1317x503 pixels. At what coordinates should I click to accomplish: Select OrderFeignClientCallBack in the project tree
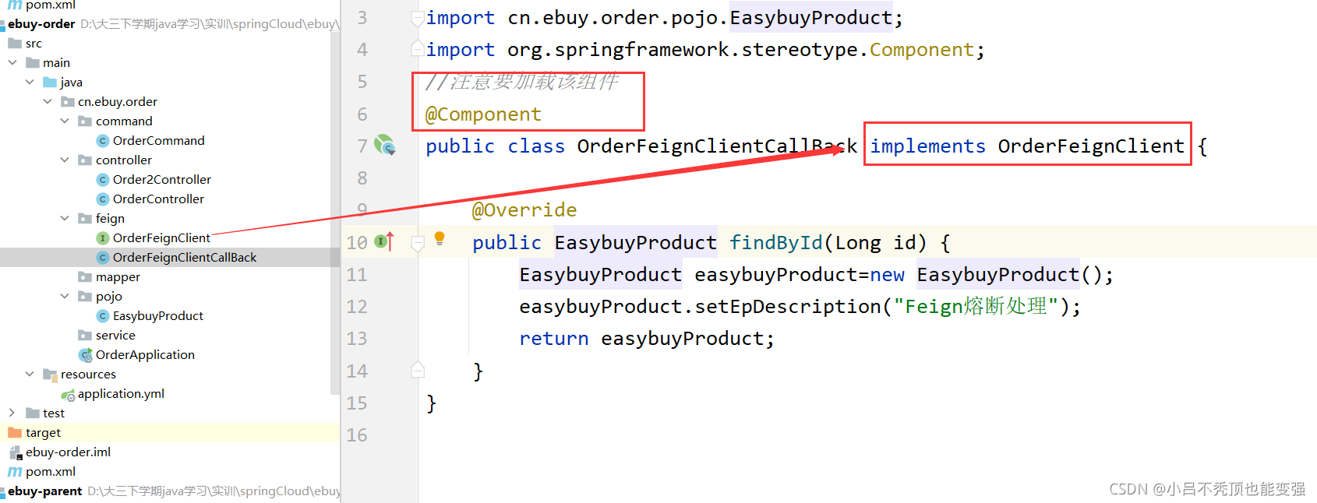185,258
